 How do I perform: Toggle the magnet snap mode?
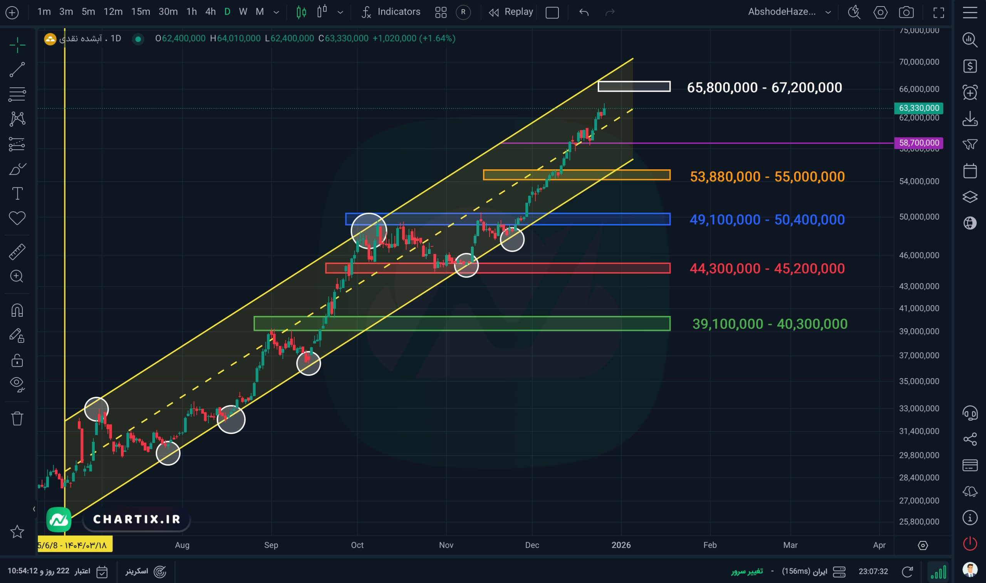pos(17,311)
